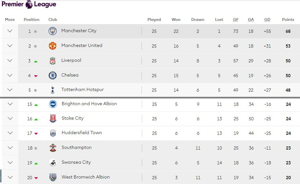Click Swansea City's green position-up arrow
Viewport: 300px width, 184px height.
point(36,163)
